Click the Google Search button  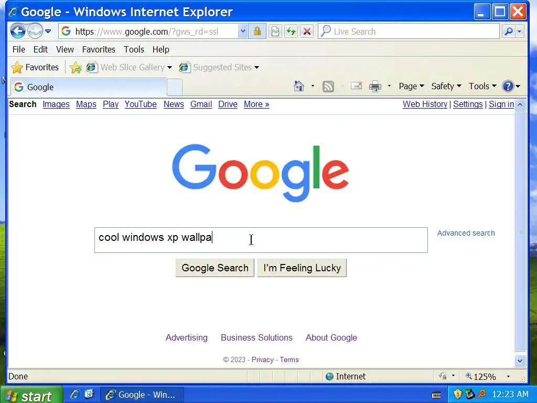point(215,268)
